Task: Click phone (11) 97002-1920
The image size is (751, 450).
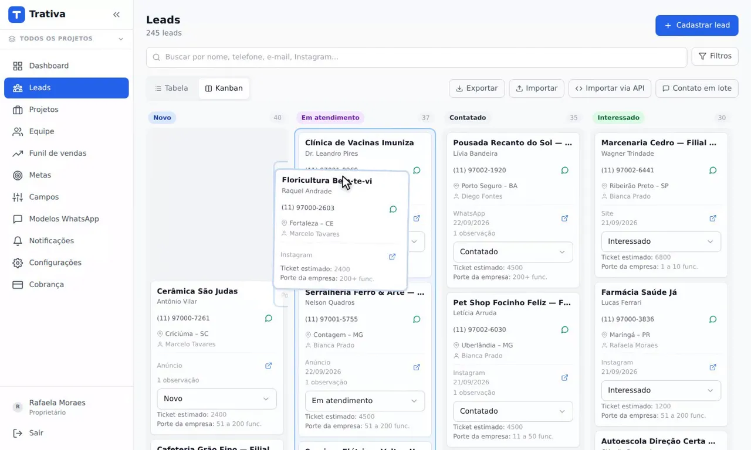Action: click(479, 171)
